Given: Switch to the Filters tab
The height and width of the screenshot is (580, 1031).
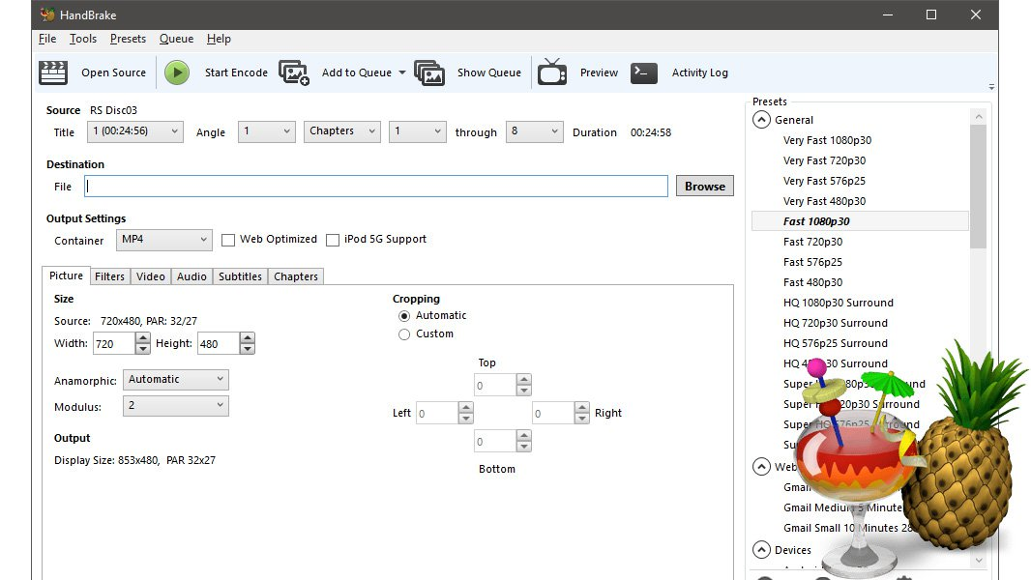Looking at the screenshot, I should click(x=109, y=276).
